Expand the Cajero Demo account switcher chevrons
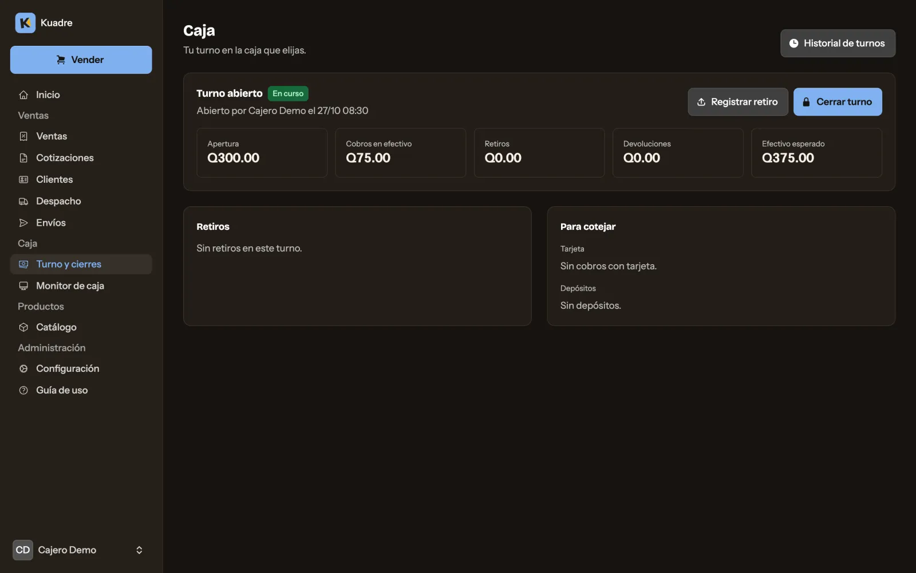Viewport: 916px width, 573px height. click(x=139, y=550)
